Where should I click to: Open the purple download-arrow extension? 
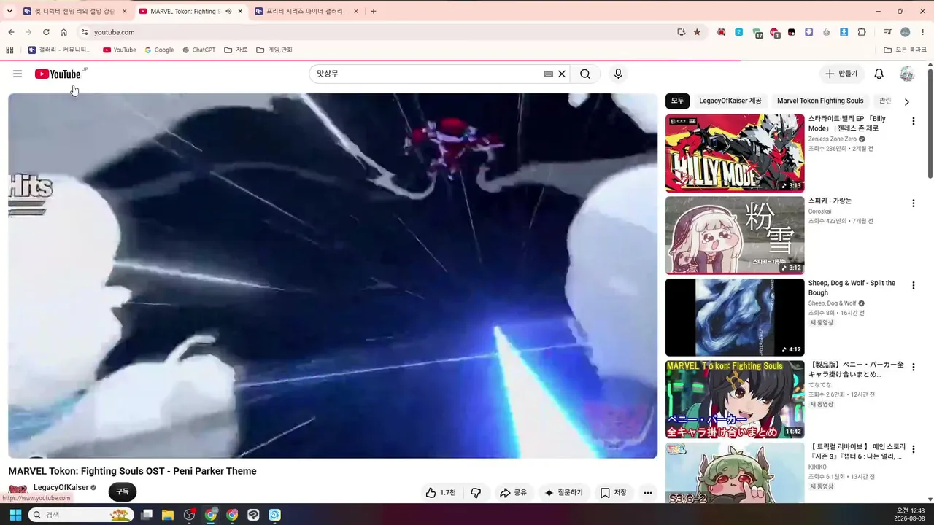coord(809,32)
